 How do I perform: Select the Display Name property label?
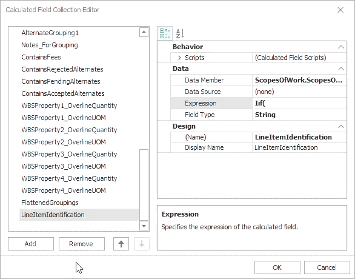click(x=204, y=147)
